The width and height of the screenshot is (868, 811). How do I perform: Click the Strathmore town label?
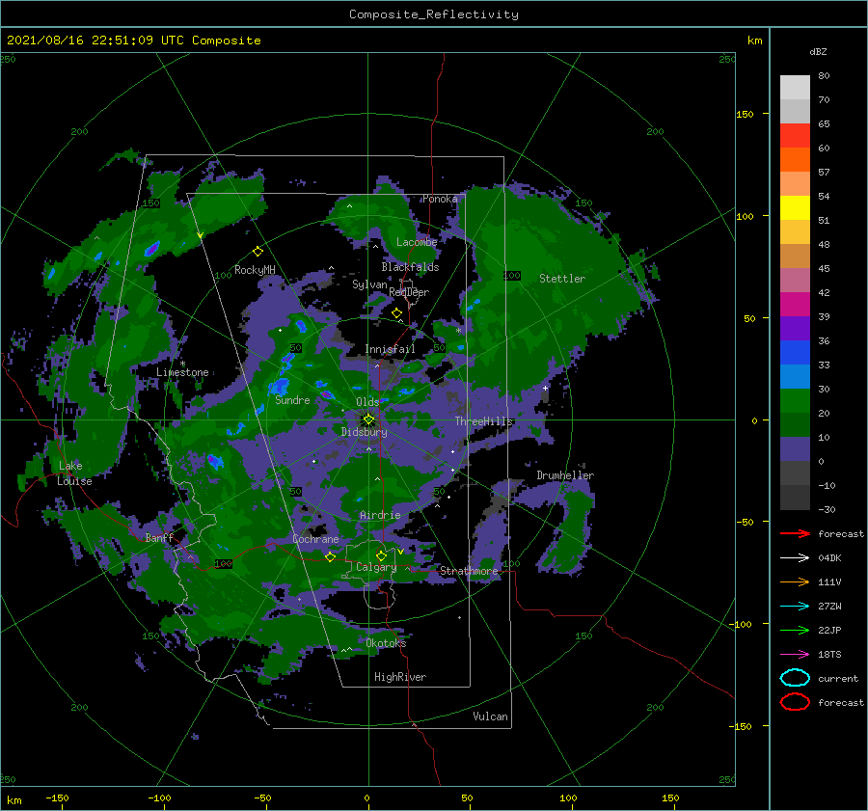[469, 571]
